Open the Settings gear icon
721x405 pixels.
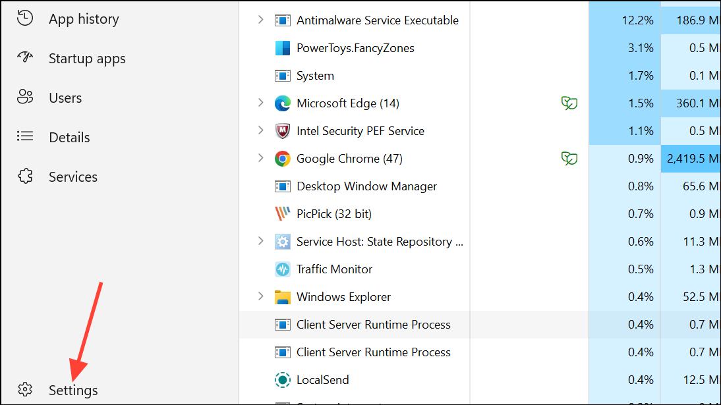[24, 390]
